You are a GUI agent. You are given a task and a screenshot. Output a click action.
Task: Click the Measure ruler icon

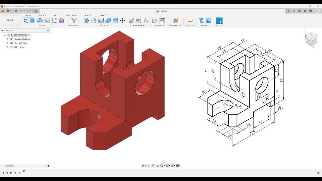(x=190, y=21)
